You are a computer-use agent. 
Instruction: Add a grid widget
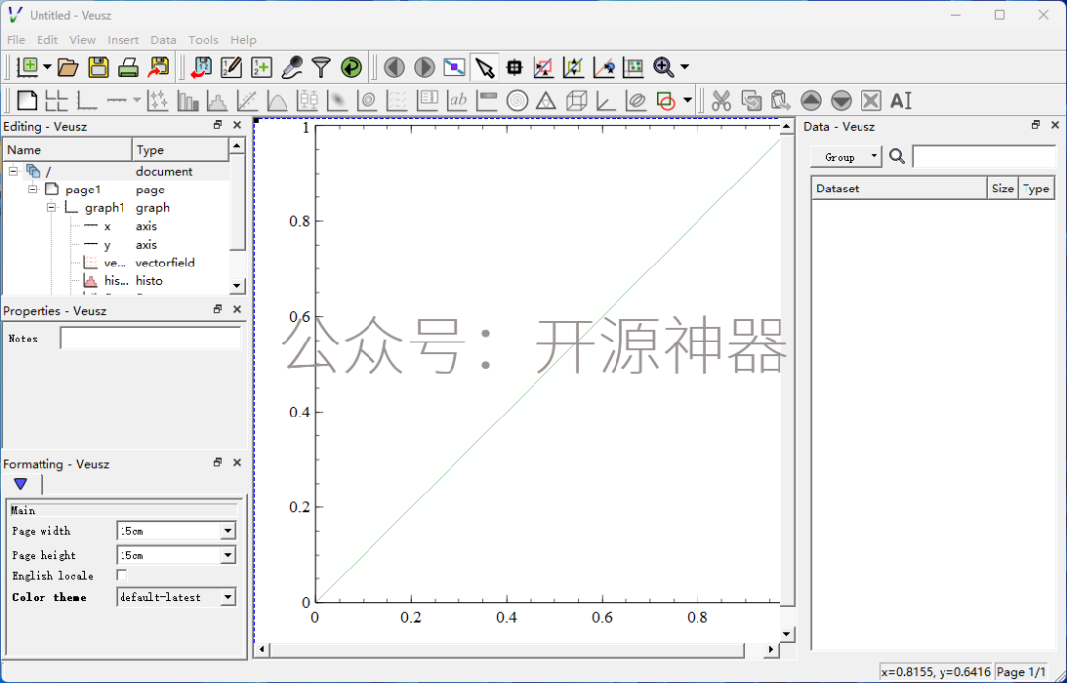pyautogui.click(x=56, y=101)
